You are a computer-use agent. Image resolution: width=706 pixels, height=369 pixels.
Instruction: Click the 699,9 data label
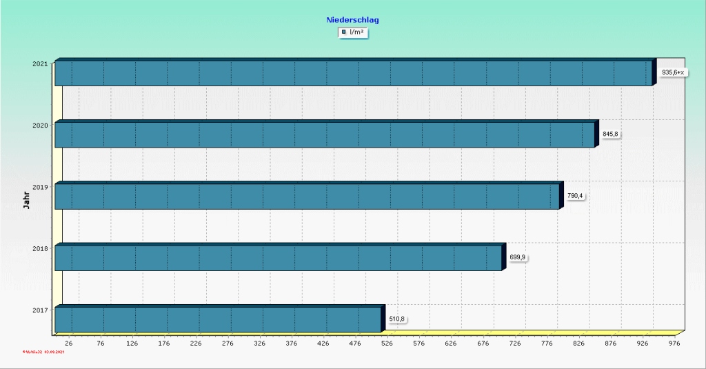tap(518, 257)
